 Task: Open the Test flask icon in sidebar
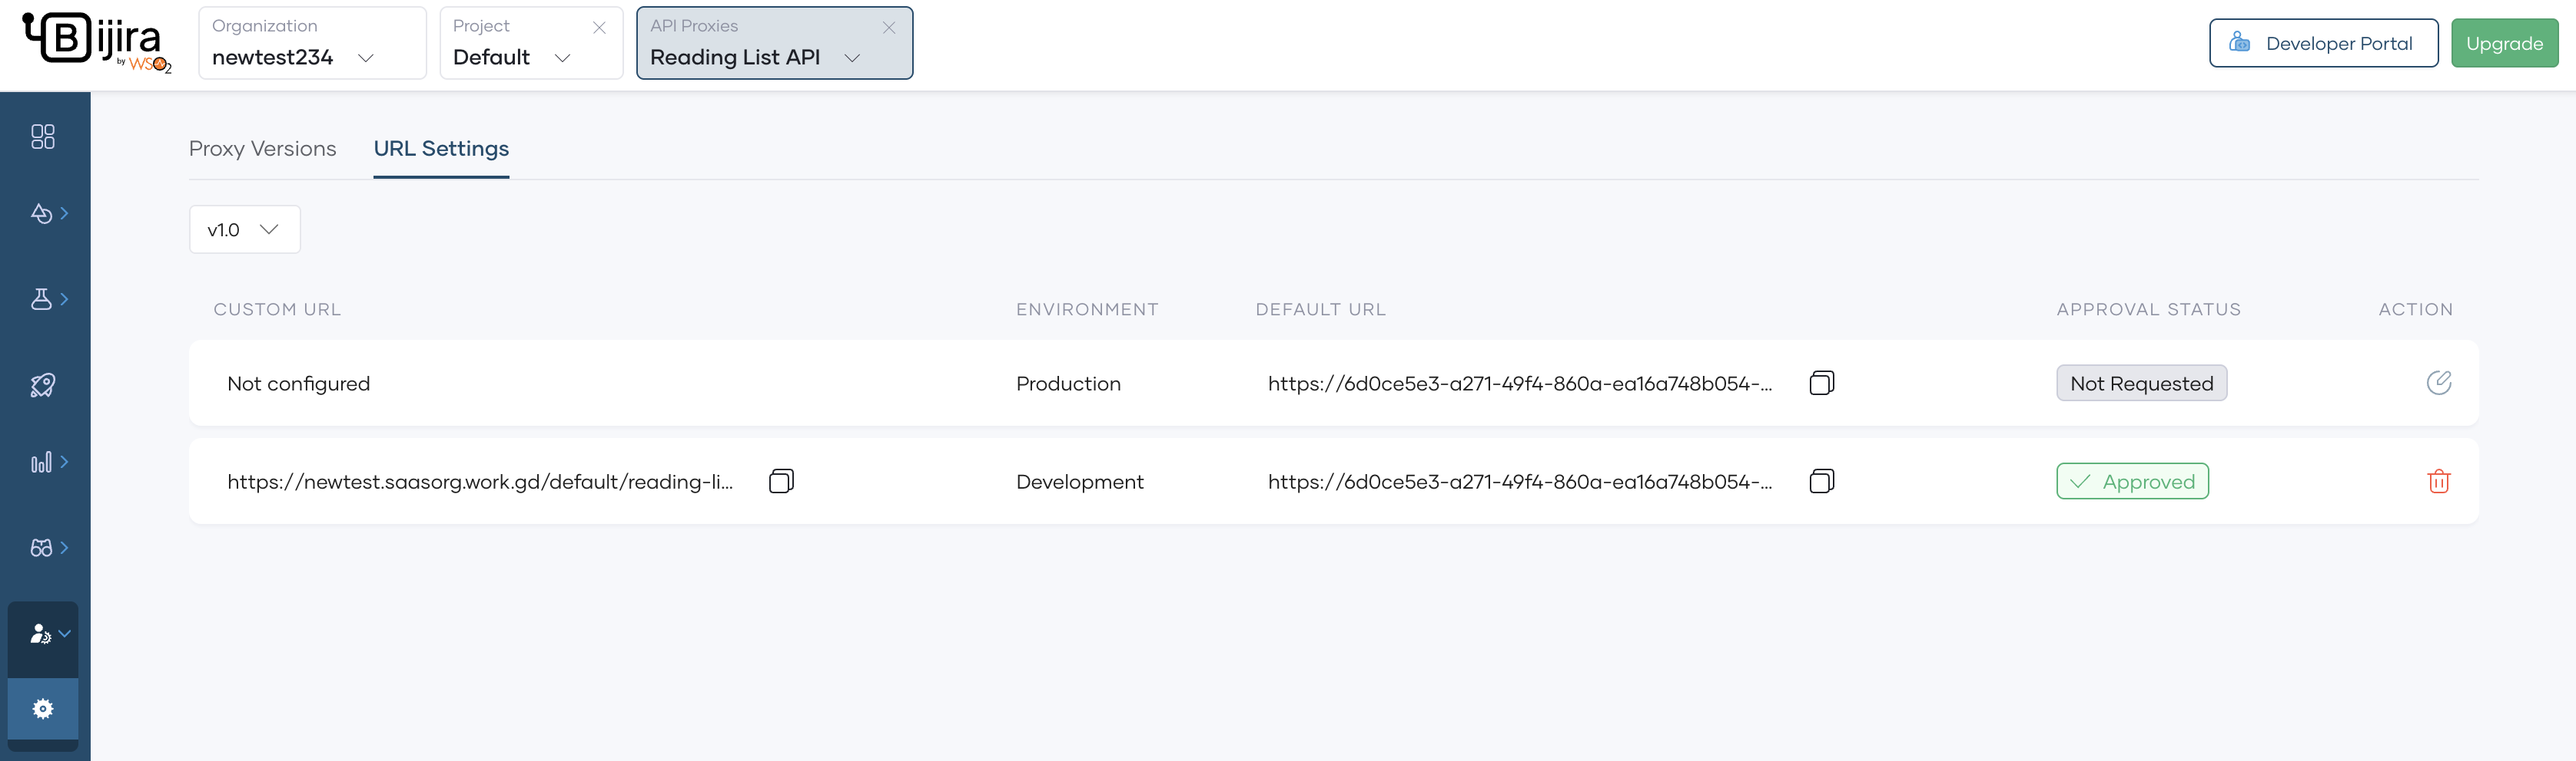[x=42, y=298]
